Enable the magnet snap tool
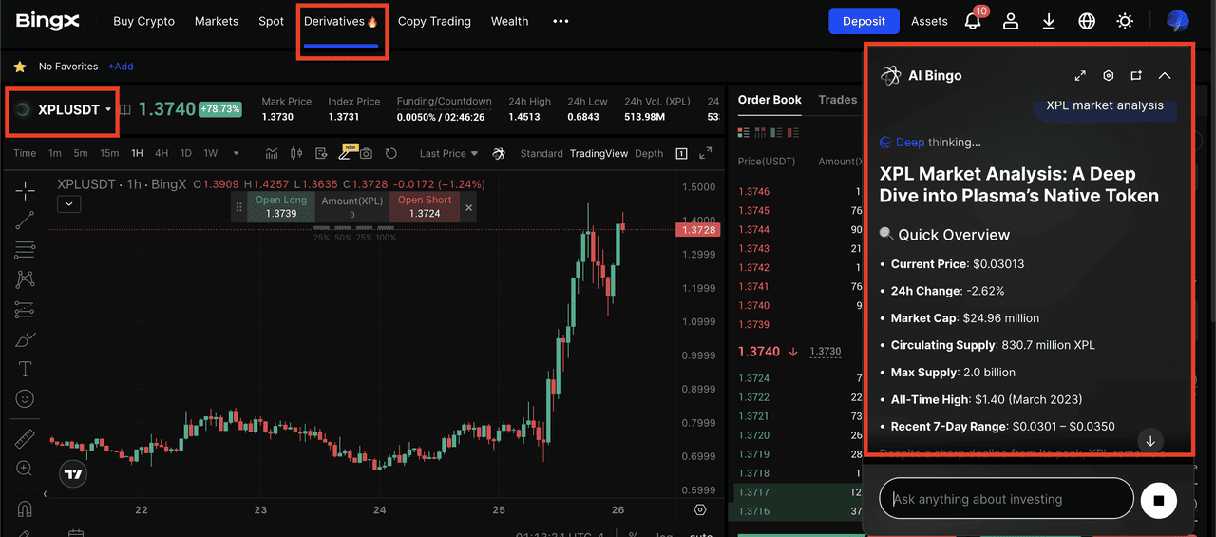Viewport: 1216px width, 537px height. (25, 508)
